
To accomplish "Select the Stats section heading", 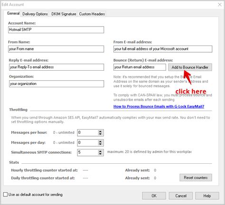I will (14, 162).
